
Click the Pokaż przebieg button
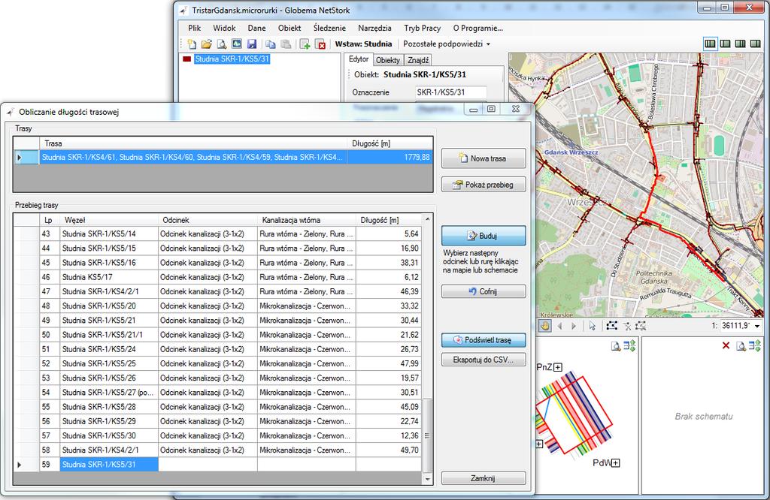click(484, 185)
